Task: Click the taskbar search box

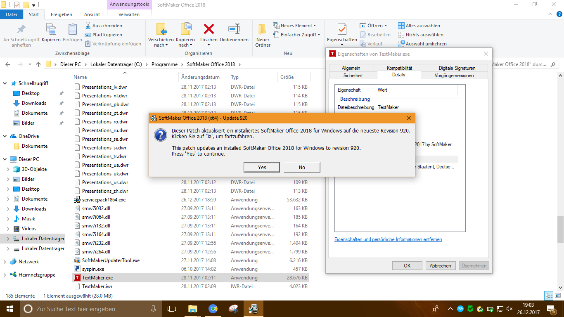Action: coord(90,309)
